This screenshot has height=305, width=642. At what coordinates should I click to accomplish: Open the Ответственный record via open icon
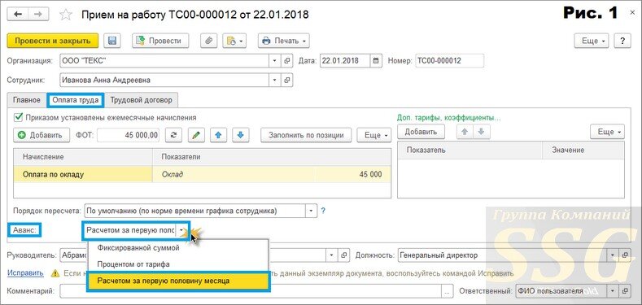[625, 291]
